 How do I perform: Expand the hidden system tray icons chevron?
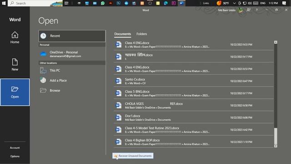[234, 3]
